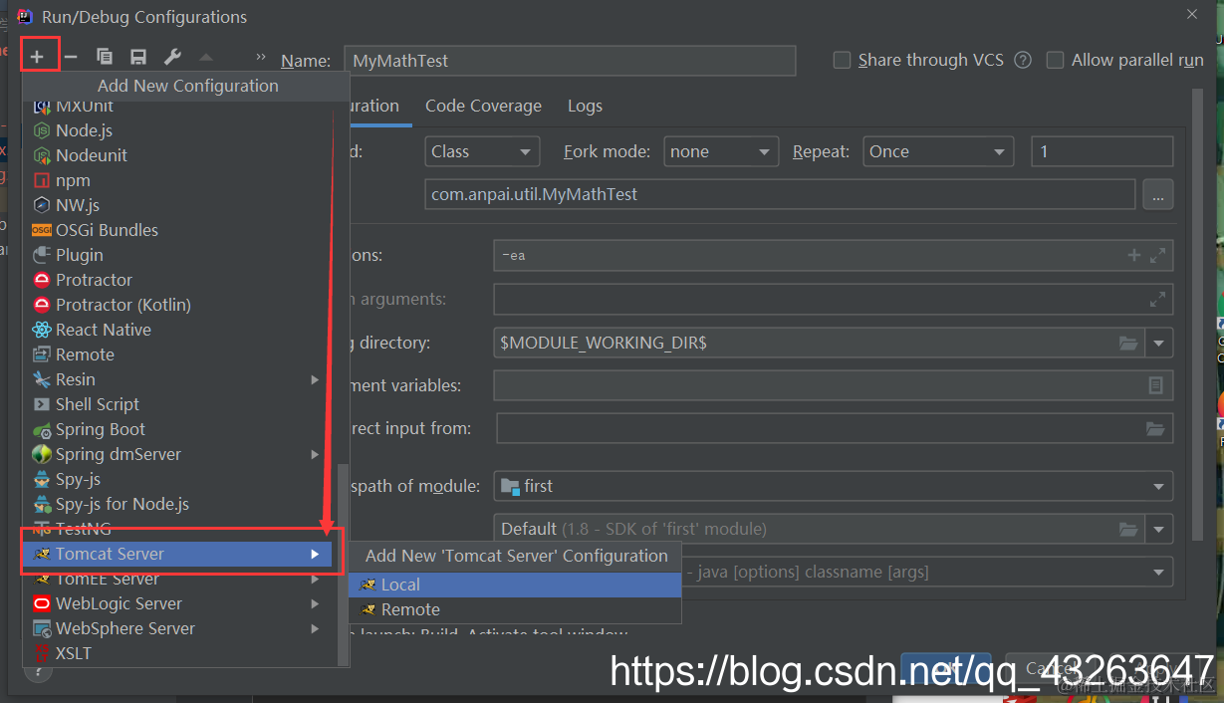Expand Tomcat Server submenu
1224x703 pixels.
(315, 554)
